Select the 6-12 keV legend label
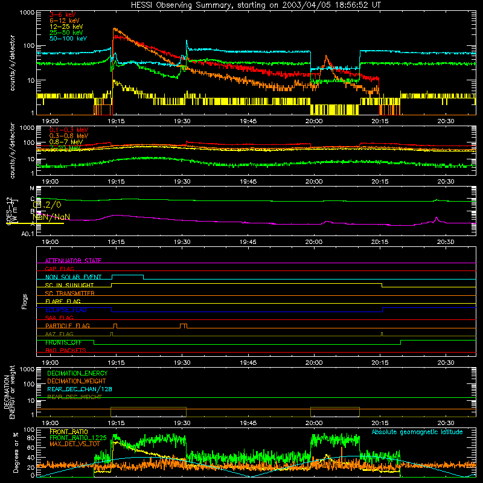This screenshot has height=483, width=483. [x=65, y=21]
